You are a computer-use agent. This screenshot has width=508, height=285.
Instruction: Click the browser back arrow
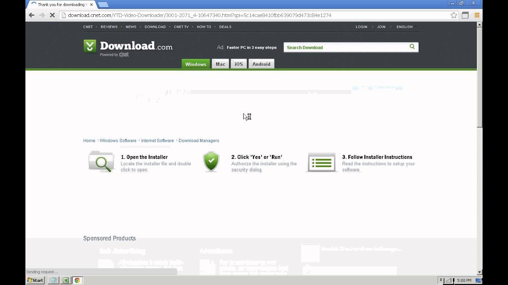(x=32, y=15)
